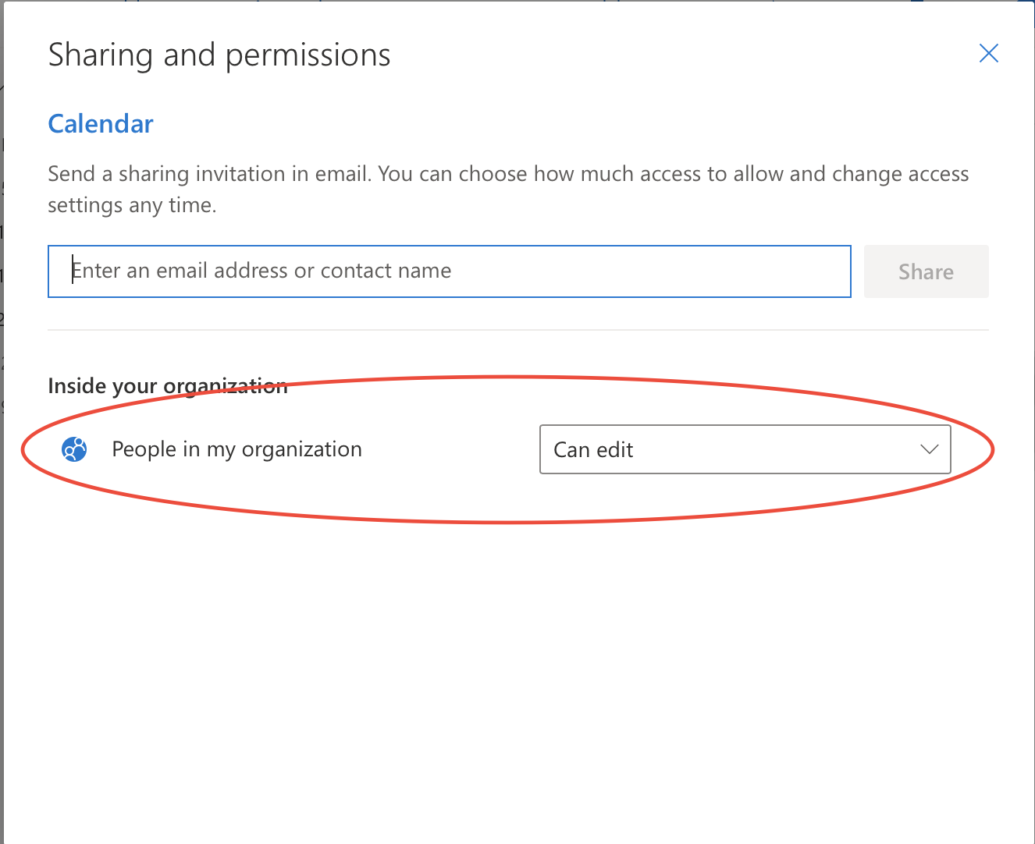Click the people in organization icon
Image resolution: width=1035 pixels, height=844 pixels.
pos(74,449)
